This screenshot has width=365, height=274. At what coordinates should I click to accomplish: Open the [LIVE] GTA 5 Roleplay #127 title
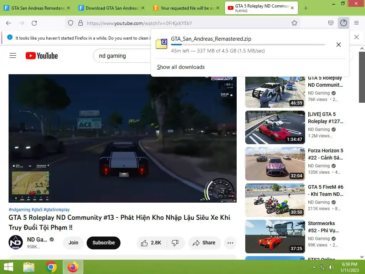[x=325, y=118]
